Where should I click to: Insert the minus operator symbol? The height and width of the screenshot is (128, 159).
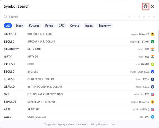(134, 17)
